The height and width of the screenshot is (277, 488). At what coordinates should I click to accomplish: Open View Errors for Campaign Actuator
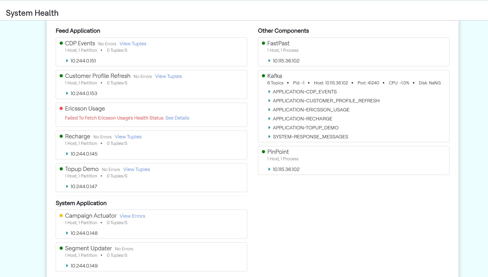point(132,216)
